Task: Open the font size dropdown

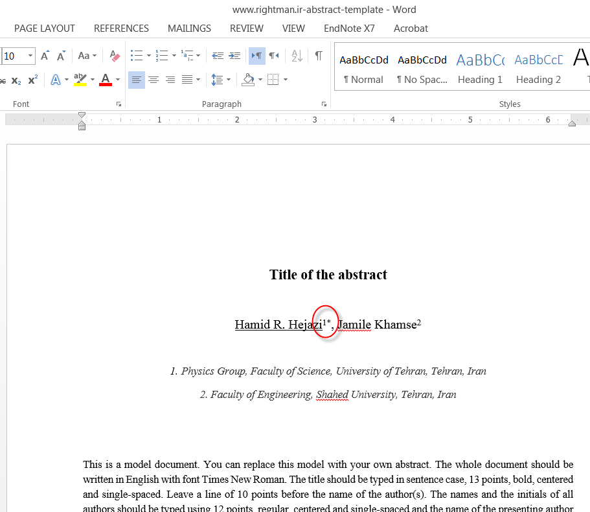Action: (30, 56)
